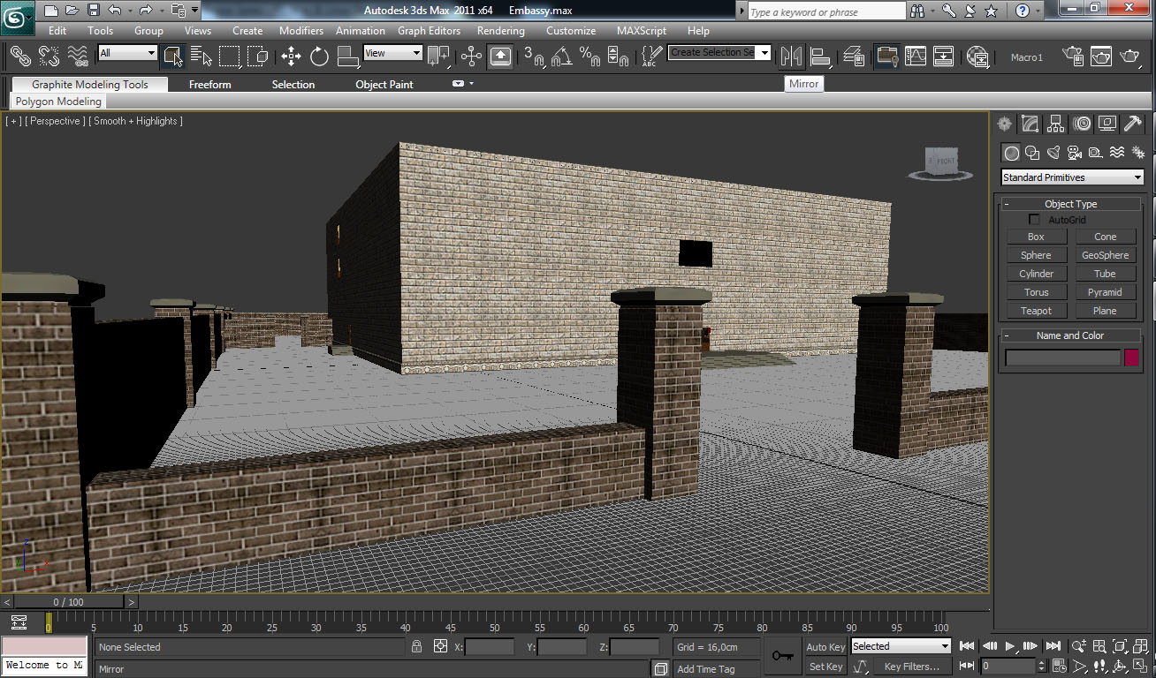Open the Modify command panel tab
The height and width of the screenshot is (678, 1156).
[x=1030, y=124]
